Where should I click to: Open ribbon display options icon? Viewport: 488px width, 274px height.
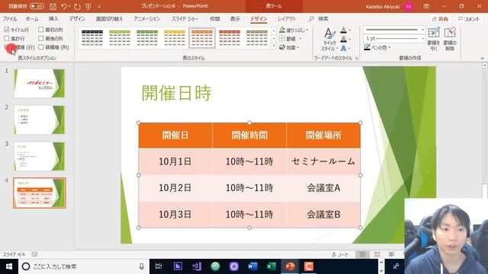427,6
